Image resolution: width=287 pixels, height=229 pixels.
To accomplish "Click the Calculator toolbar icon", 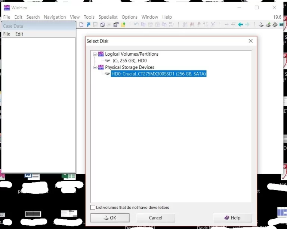I will 281,24.
